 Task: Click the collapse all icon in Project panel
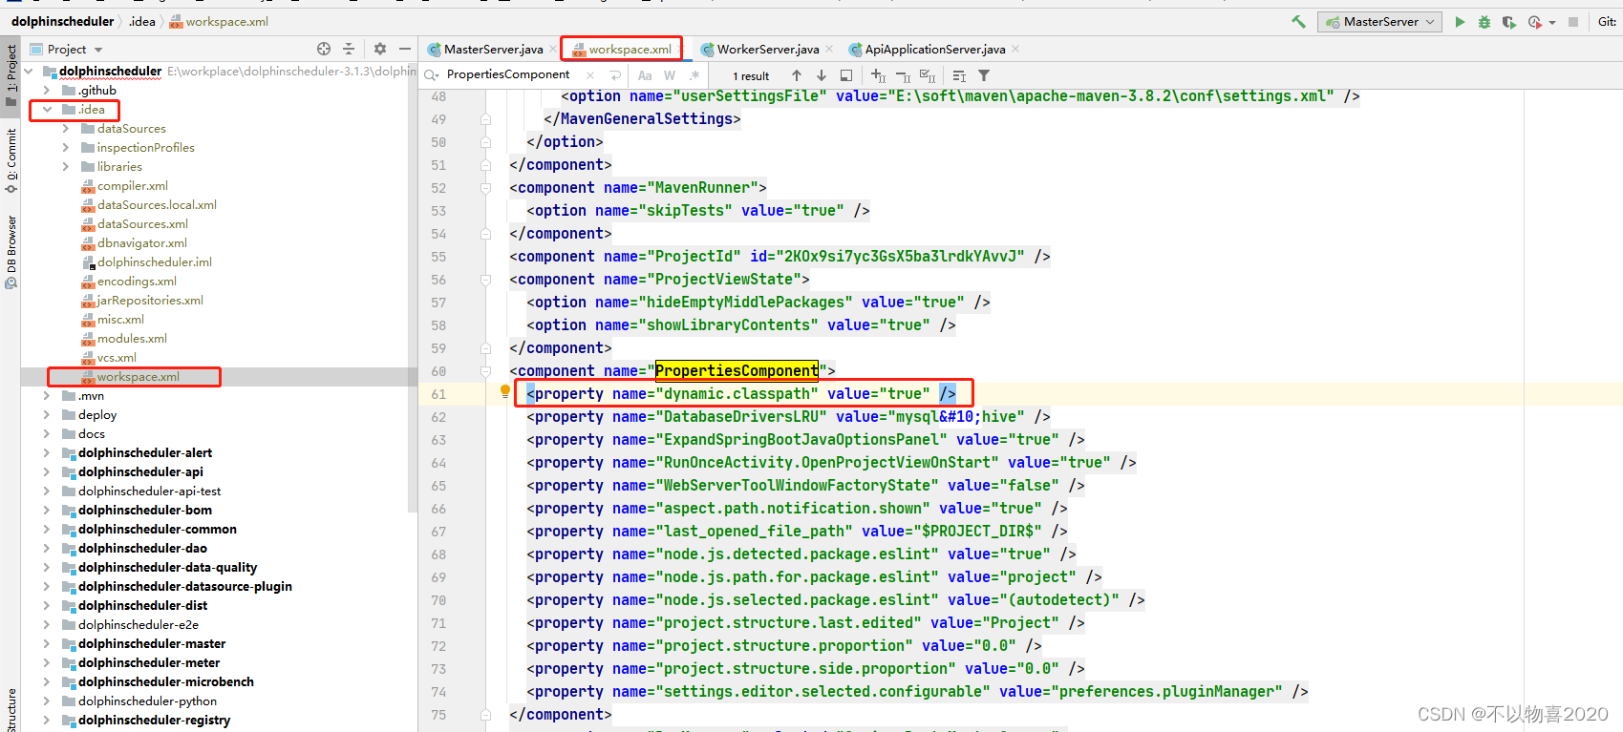(x=349, y=49)
